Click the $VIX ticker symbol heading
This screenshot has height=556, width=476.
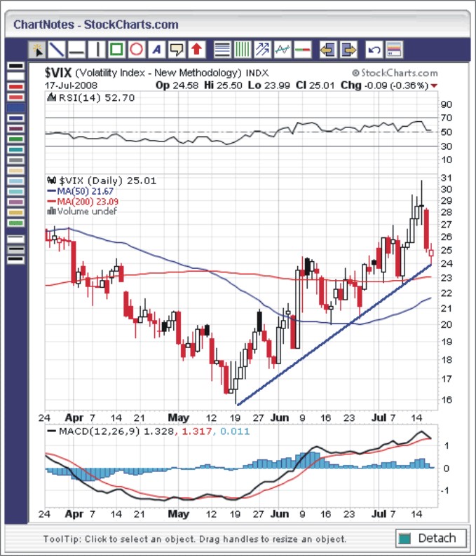pos(58,73)
